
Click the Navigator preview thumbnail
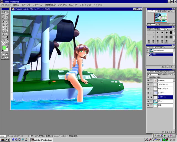pyautogui.click(x=161, y=17)
